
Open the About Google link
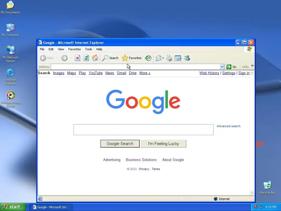173,160
